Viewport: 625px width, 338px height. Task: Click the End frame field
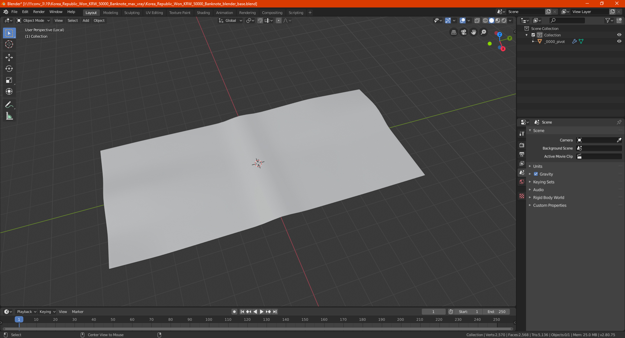pos(496,312)
